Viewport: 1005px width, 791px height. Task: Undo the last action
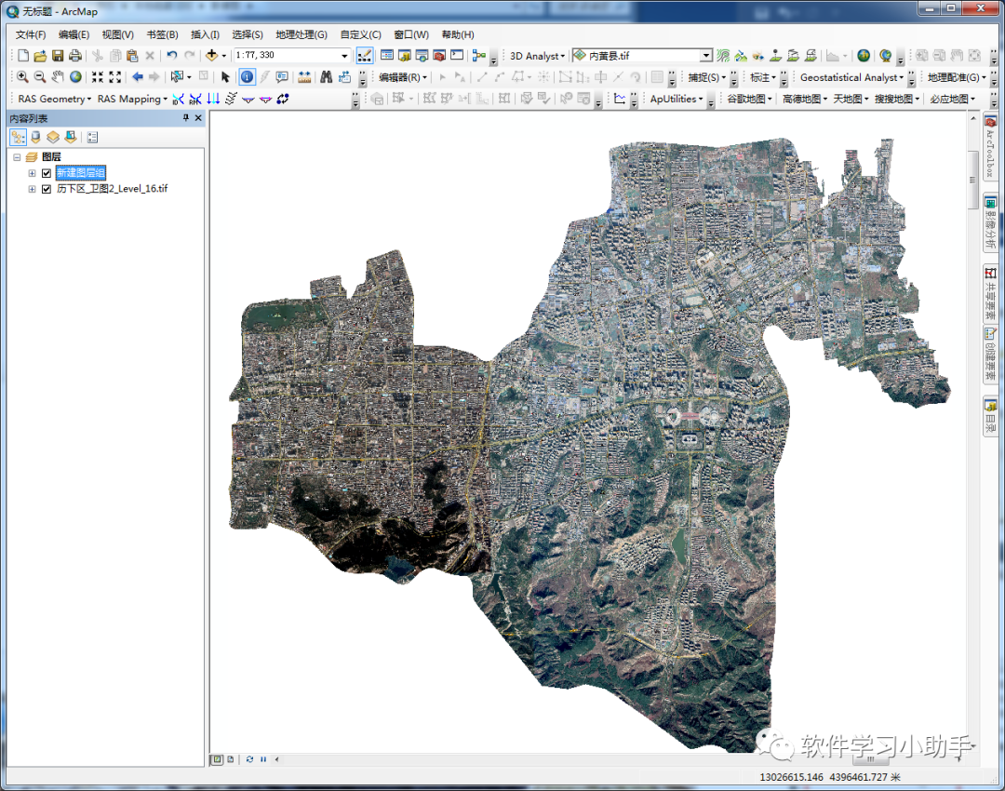click(172, 56)
